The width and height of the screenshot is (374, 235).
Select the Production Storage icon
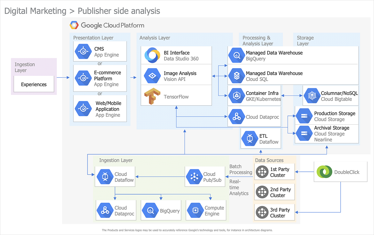[x=304, y=116]
